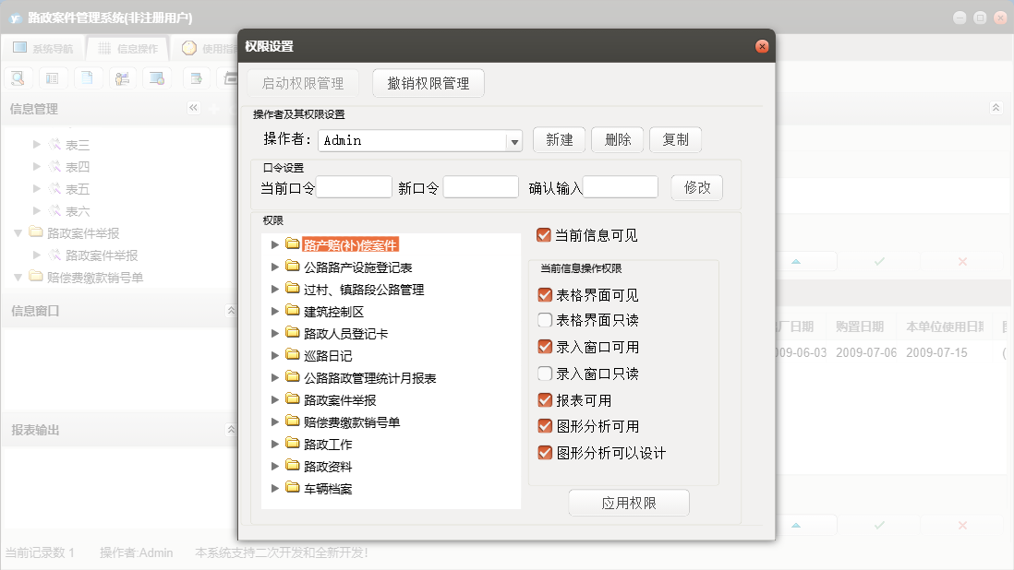Focus the 当前口令 input field
The width and height of the screenshot is (1014, 570).
(x=354, y=187)
